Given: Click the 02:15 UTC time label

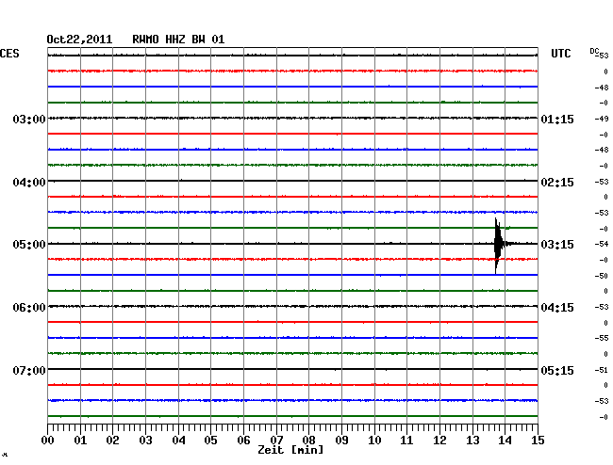Looking at the screenshot, I should 557,183.
